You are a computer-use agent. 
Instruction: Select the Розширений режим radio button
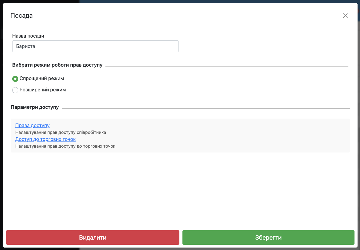click(x=15, y=90)
